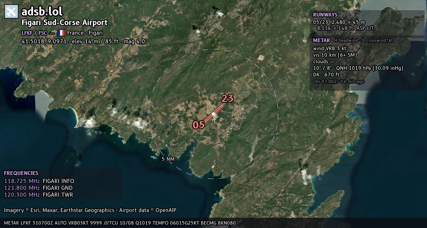Click the METAR panel heading
This screenshot has width=427, height=228.
(x=321, y=40)
